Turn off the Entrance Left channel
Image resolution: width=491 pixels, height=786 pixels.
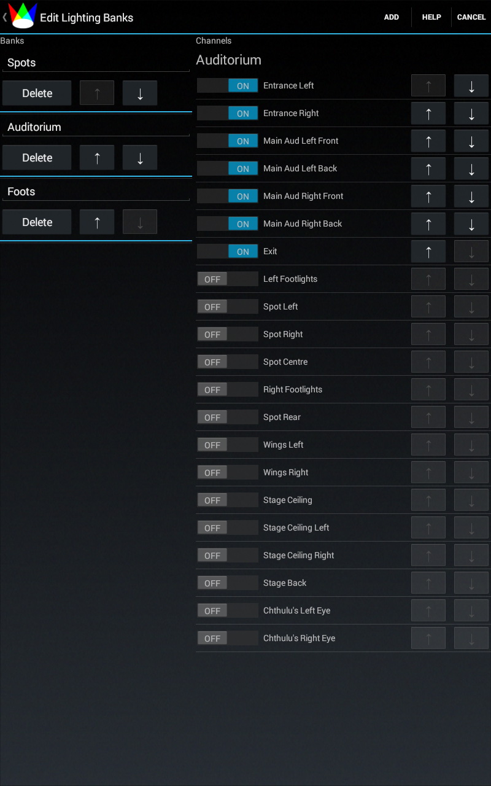(x=228, y=85)
